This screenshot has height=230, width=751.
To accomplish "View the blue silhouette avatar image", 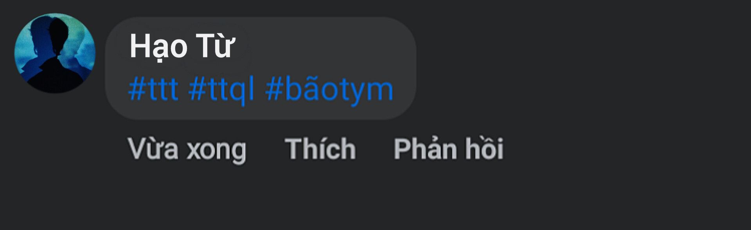I will pos(55,53).
